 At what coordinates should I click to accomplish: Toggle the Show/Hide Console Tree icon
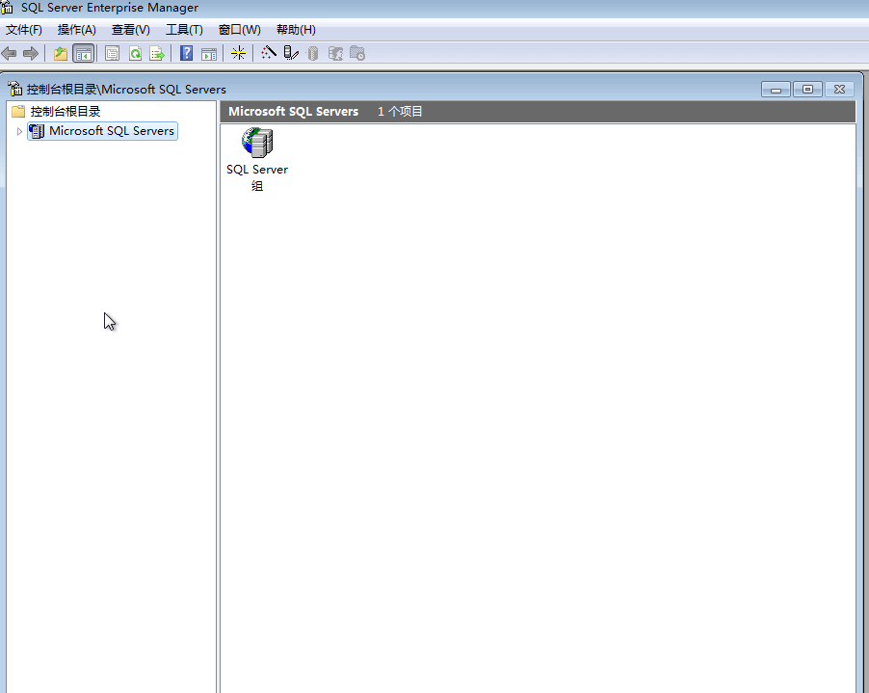point(83,53)
